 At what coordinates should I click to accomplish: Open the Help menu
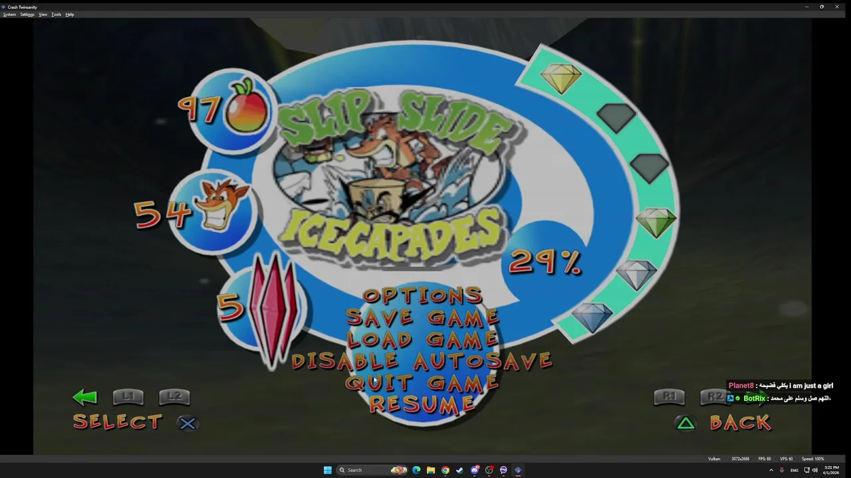coord(70,15)
